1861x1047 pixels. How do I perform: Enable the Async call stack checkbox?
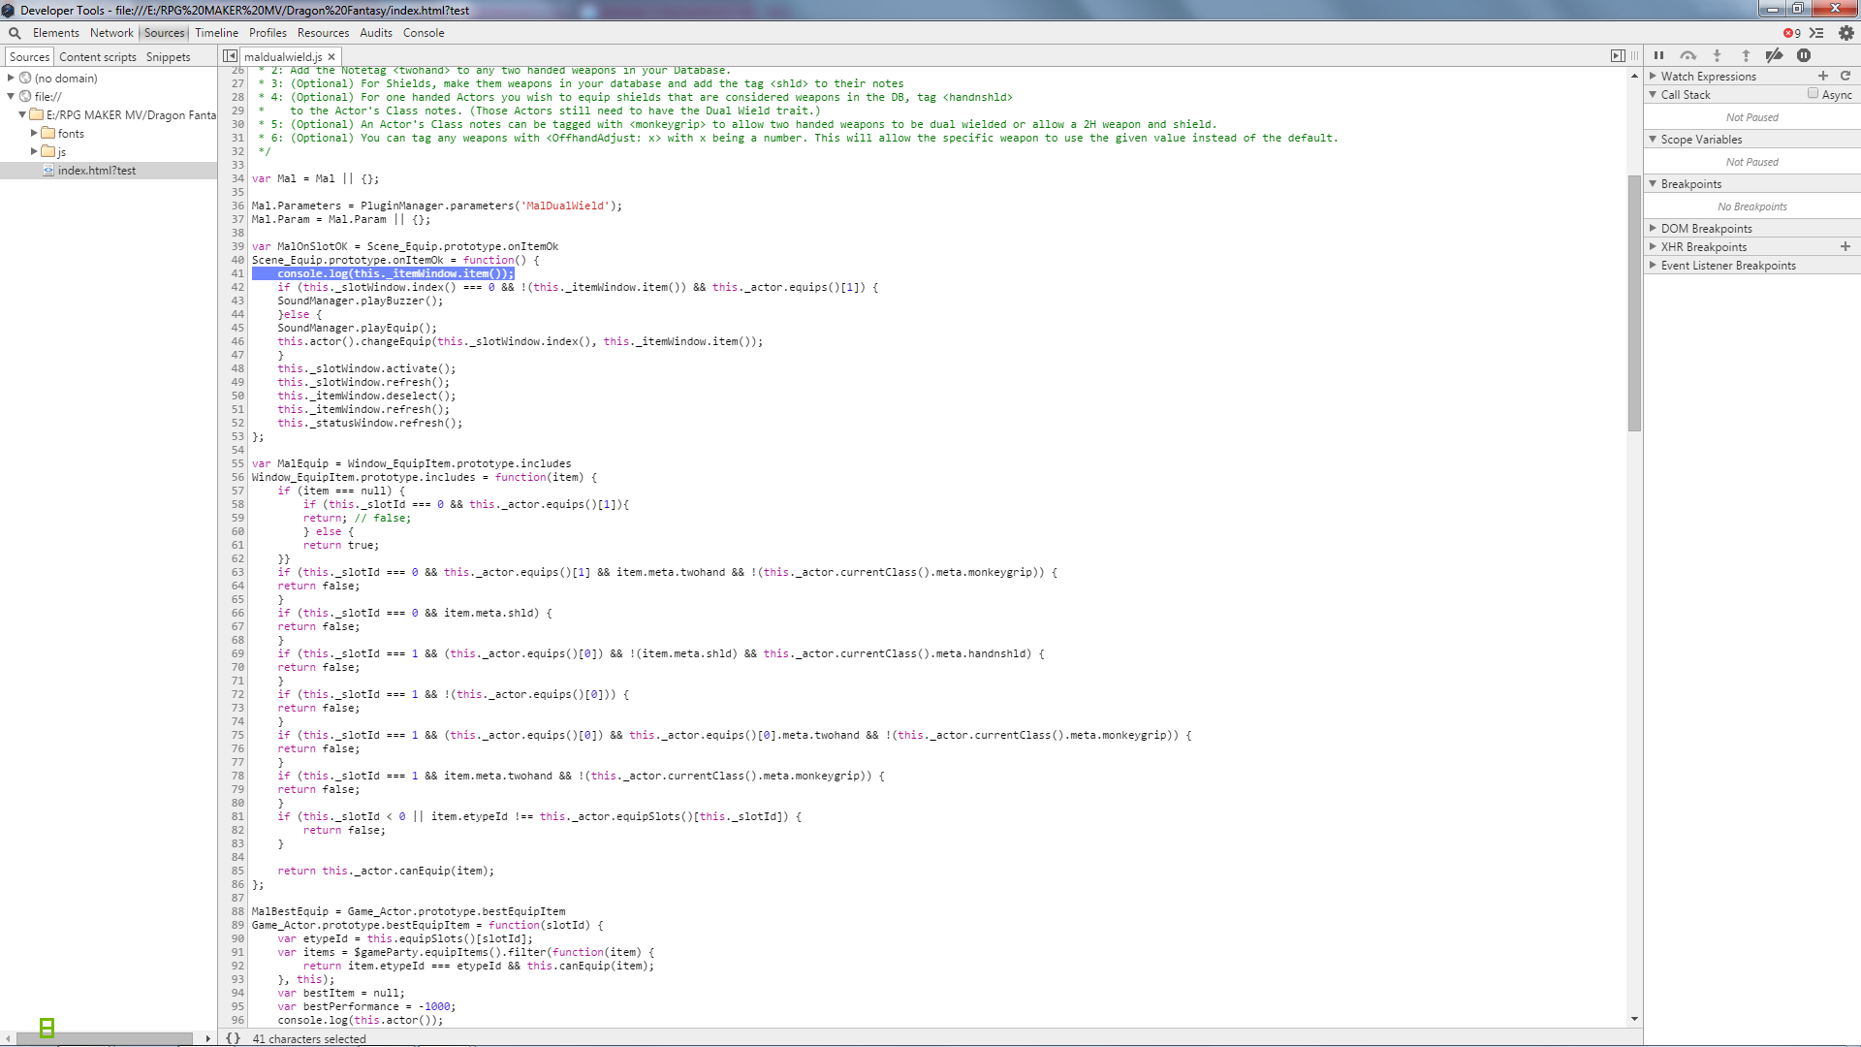(x=1813, y=93)
